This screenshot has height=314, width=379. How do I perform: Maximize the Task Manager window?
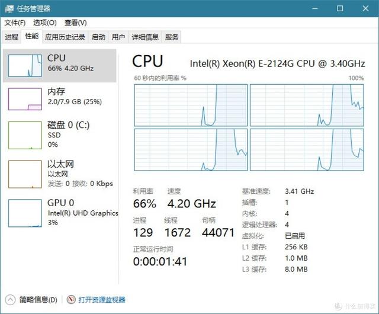pyautogui.click(x=340, y=9)
